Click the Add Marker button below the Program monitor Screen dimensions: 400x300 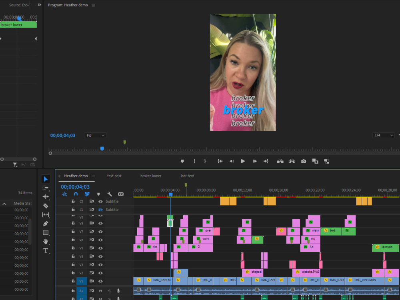(182, 161)
